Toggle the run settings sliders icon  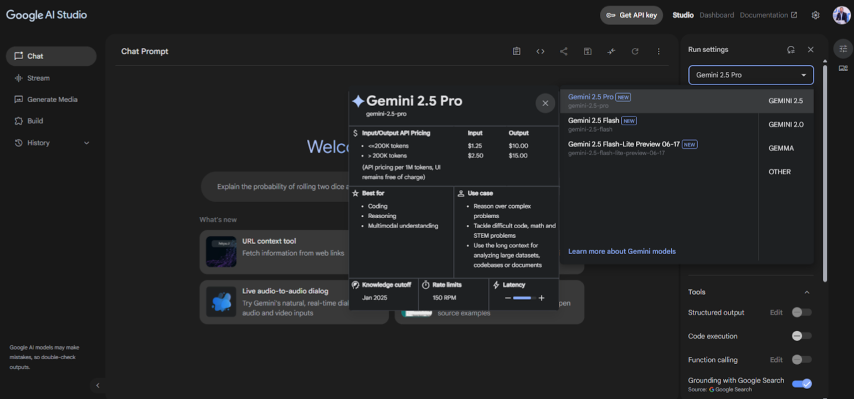click(x=843, y=49)
